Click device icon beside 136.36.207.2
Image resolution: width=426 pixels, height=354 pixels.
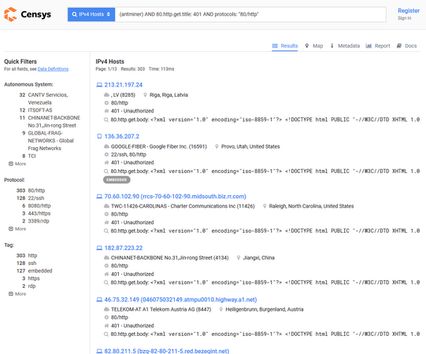(x=99, y=136)
